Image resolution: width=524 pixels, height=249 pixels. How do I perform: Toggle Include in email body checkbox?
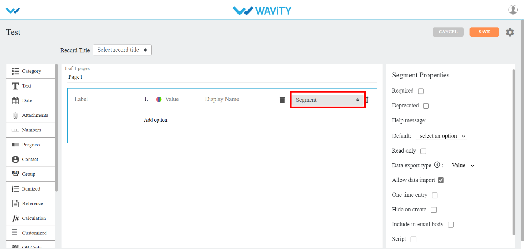[451, 225]
